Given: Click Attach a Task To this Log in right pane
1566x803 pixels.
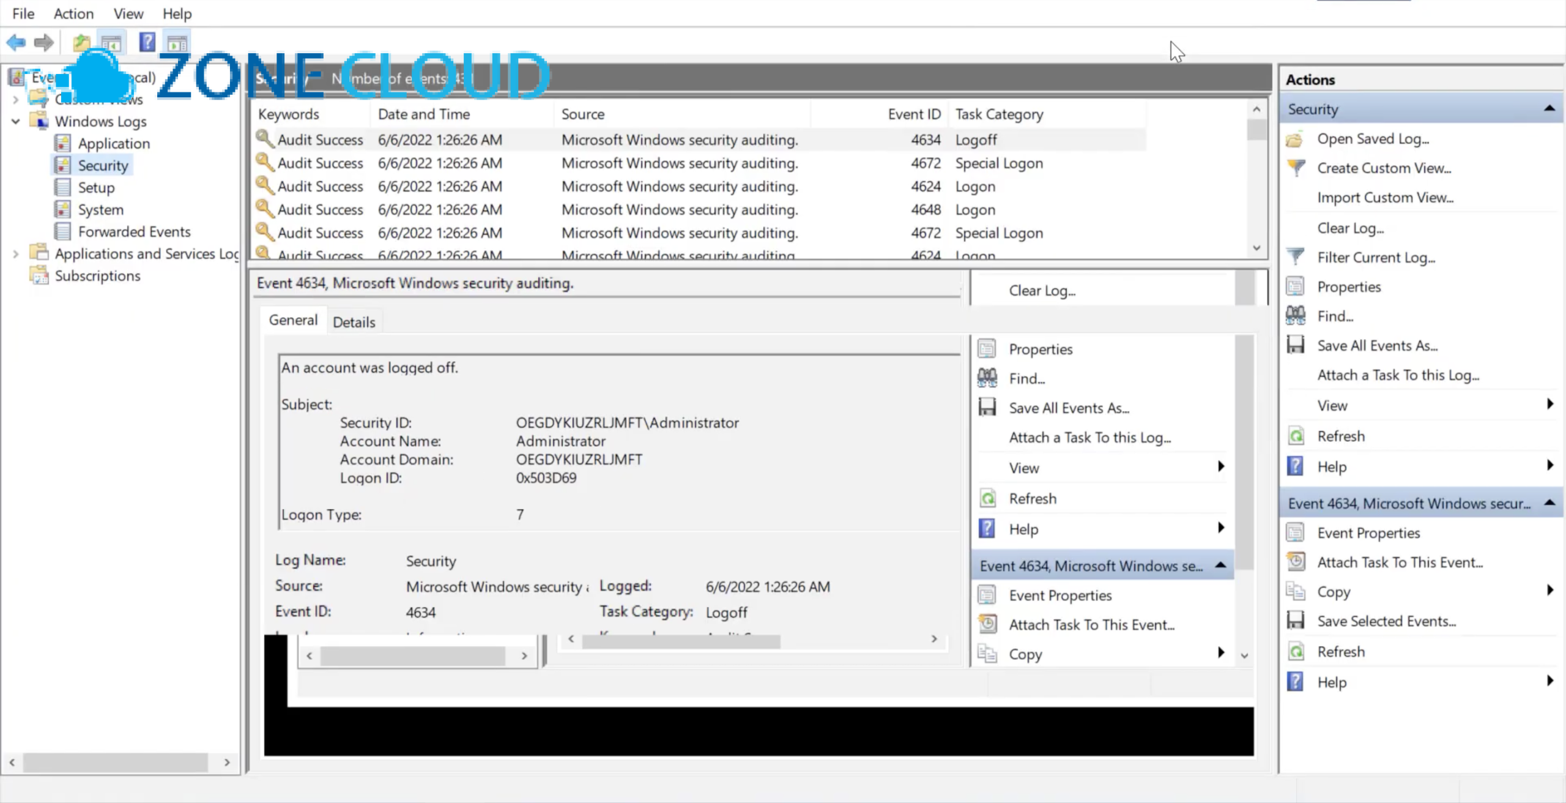Looking at the screenshot, I should coord(1398,375).
